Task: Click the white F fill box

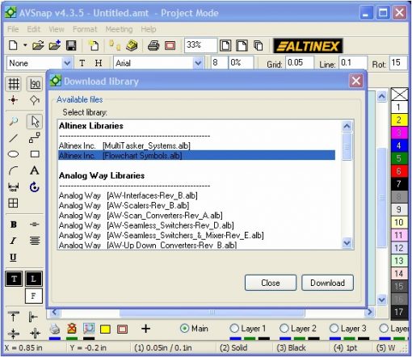Action: 34,296
